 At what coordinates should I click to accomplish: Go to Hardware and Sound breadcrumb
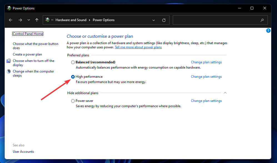click(x=71, y=20)
